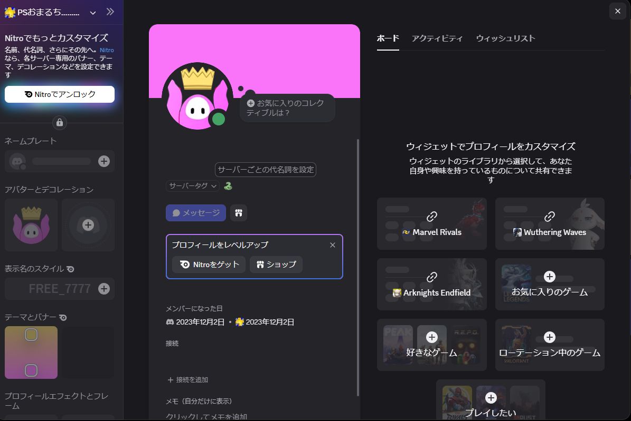Click the Nitro icon beside 表示名のスタイル

70,269
